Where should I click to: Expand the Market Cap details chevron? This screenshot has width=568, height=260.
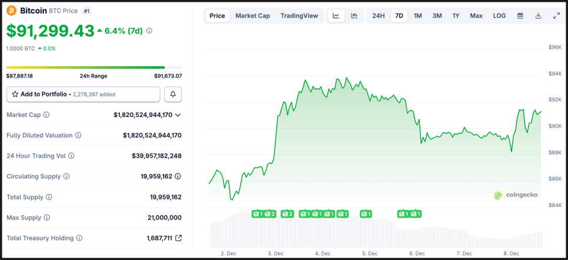click(178, 115)
